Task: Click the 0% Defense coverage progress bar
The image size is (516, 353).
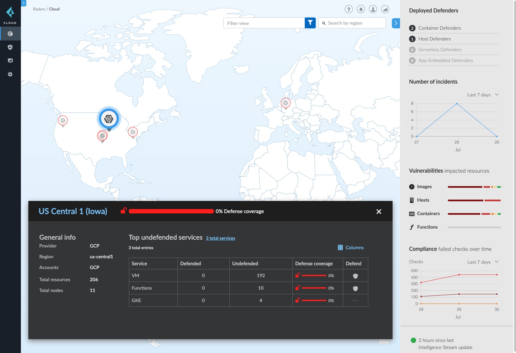Action: click(x=171, y=211)
